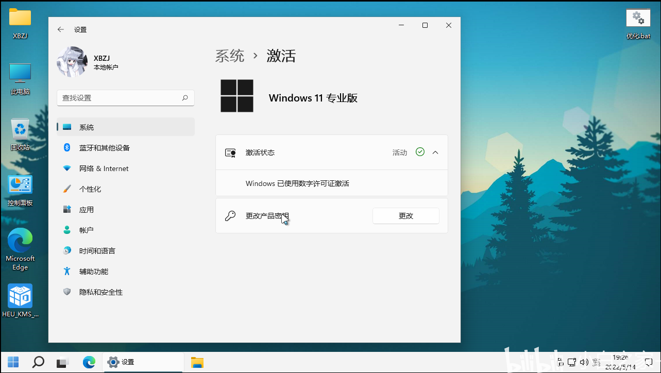The image size is (661, 373).
Task: Click the network tray icon
Action: [571, 362]
